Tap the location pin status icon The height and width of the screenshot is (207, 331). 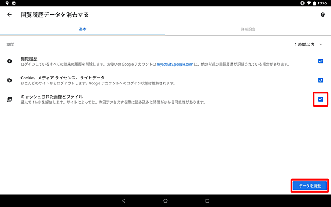(x=7, y=3)
